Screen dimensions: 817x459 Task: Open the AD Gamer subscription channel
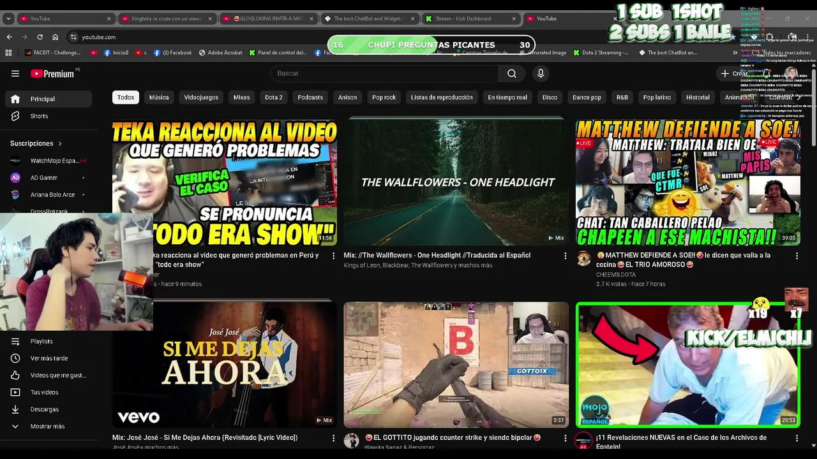49,177
